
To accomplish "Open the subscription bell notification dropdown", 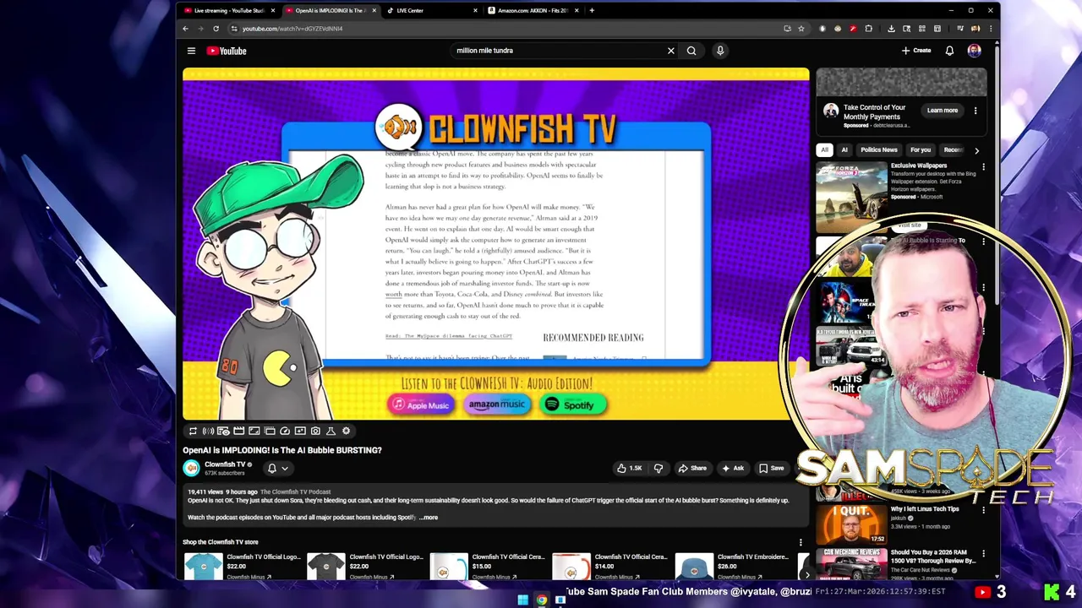I will click(277, 468).
